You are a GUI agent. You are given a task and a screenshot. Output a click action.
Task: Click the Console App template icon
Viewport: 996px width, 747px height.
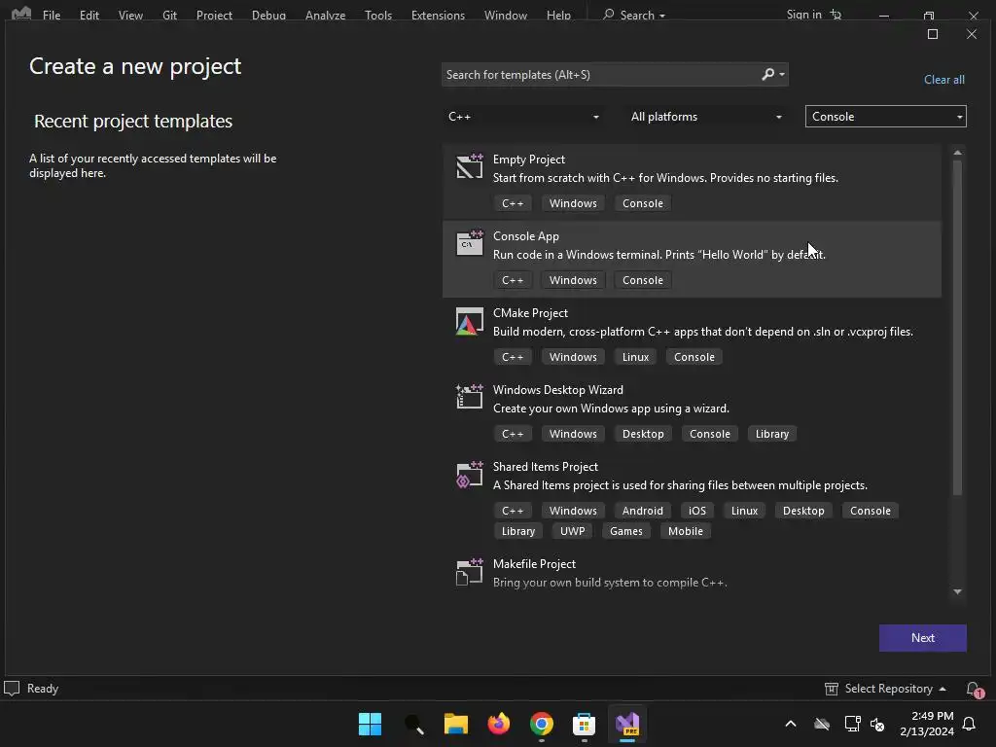click(470, 243)
